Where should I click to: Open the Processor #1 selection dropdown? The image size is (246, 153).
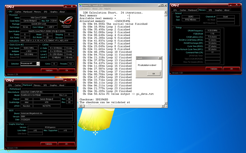click(x=38, y=64)
